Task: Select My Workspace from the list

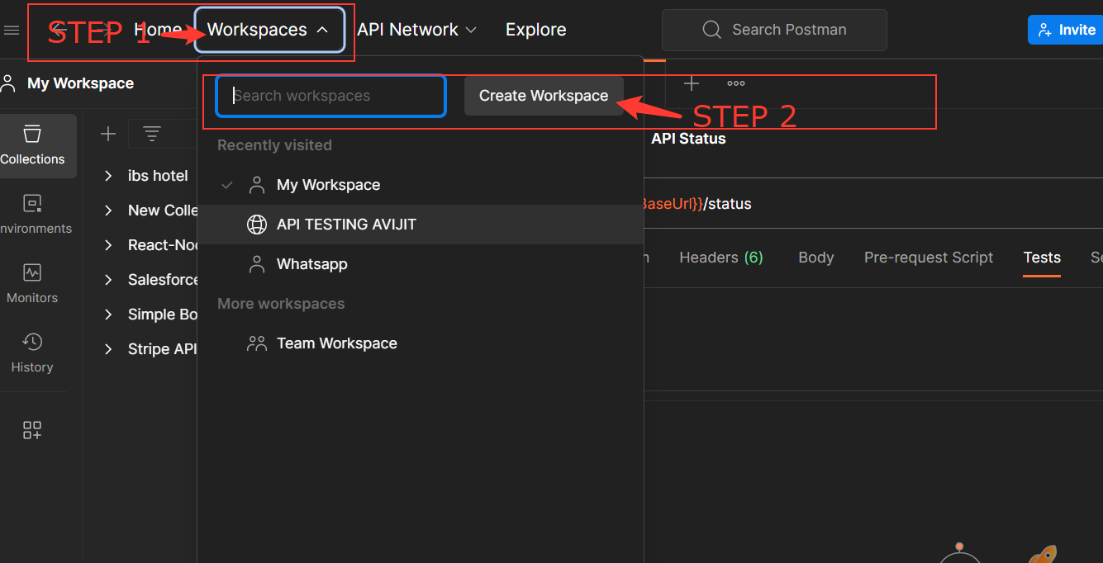Action: coord(420,185)
